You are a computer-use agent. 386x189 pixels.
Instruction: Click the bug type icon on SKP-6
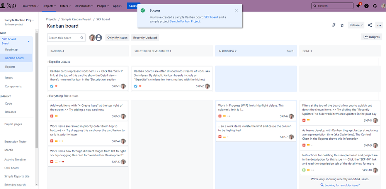(220, 116)
